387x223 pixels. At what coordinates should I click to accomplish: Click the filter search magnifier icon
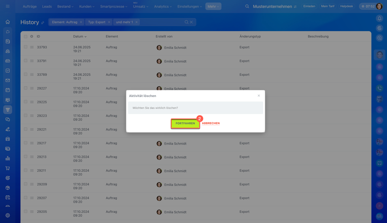coord(187,22)
